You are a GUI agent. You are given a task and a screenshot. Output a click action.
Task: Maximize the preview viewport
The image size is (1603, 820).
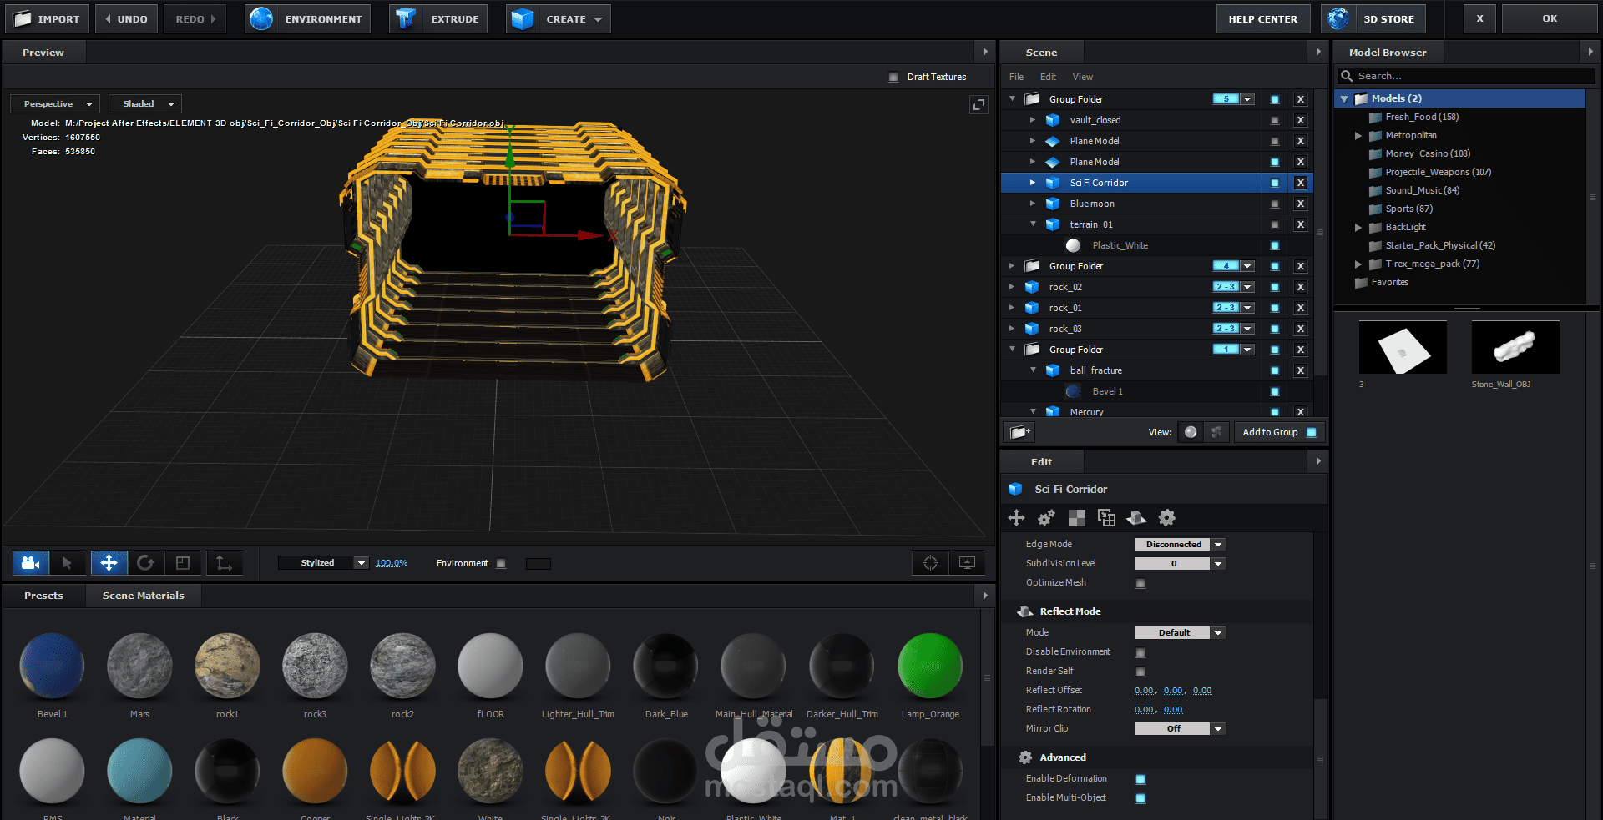[x=978, y=104]
